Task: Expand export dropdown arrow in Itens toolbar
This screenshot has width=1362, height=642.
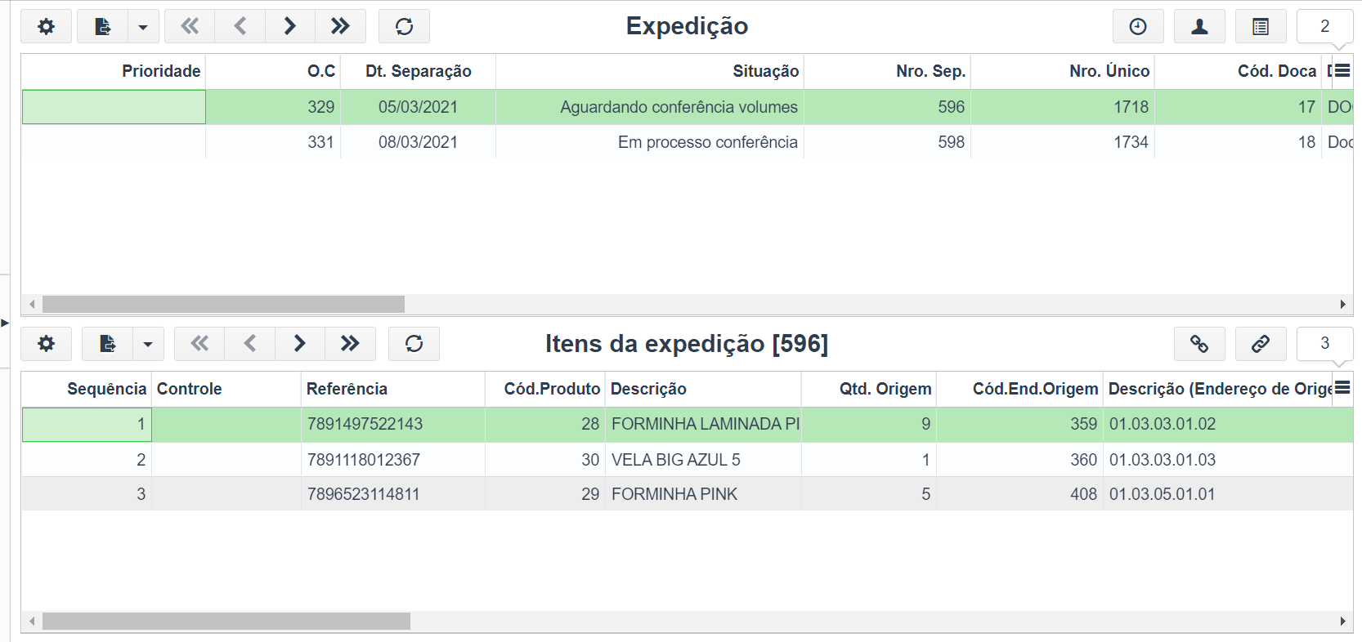Action: click(148, 344)
